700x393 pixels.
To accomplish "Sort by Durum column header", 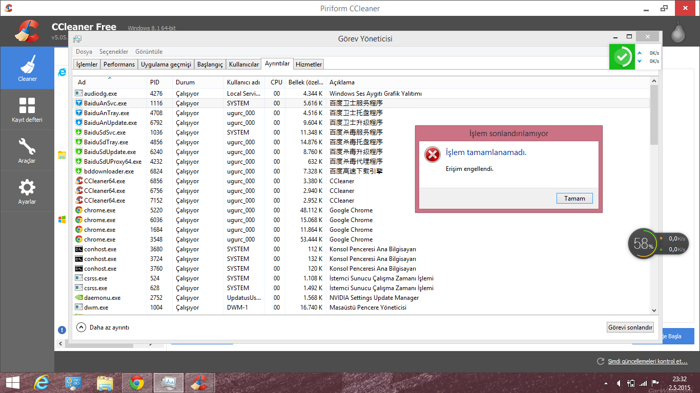I will (198, 82).
